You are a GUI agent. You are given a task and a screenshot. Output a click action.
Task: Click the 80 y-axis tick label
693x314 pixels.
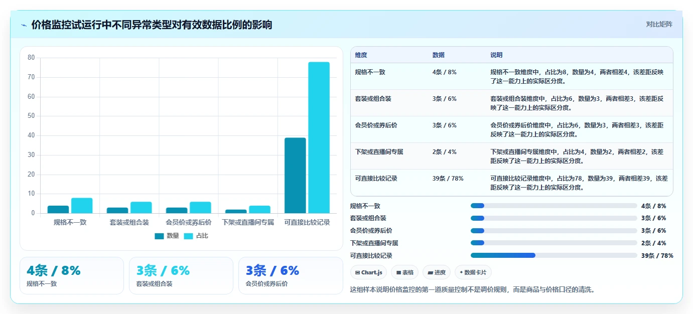31,58
